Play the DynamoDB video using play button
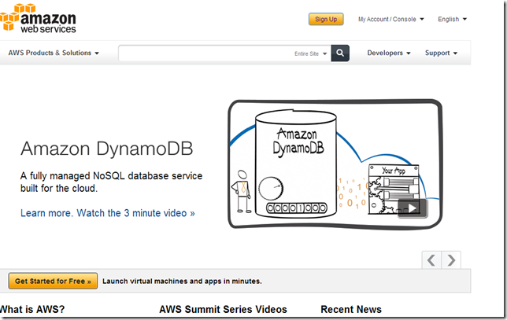Image resolution: width=507 pixels, height=320 pixels. tap(412, 208)
